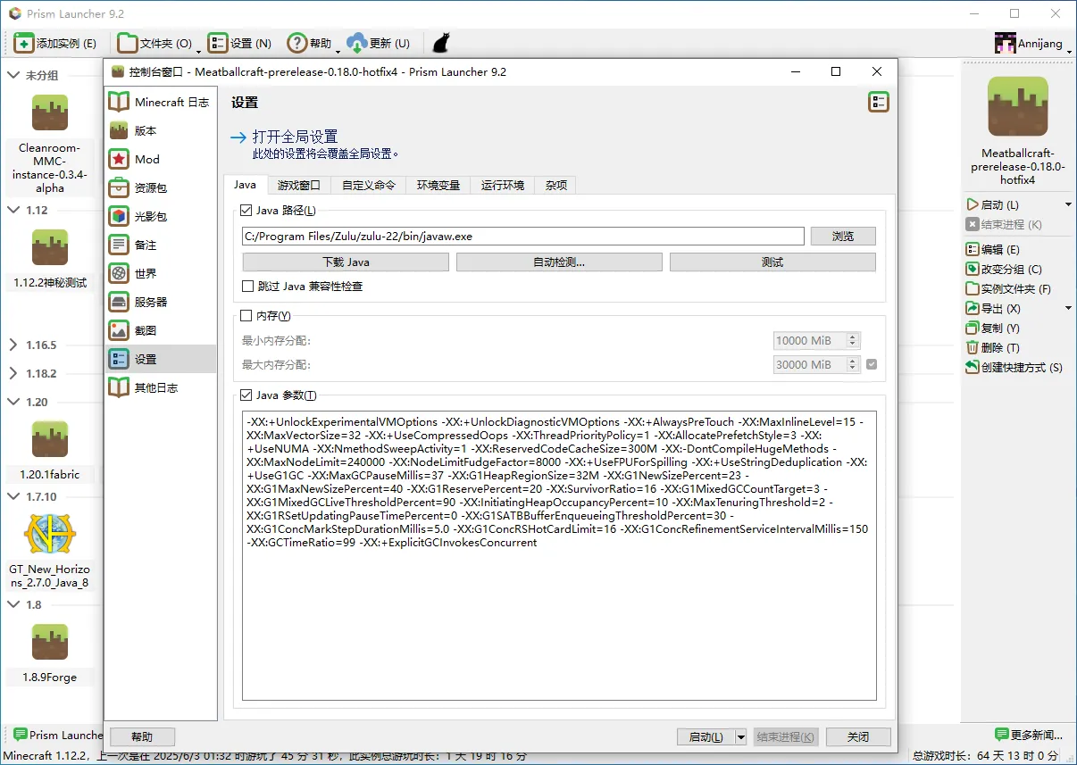Viewport: 1077px width, 765px height.
Task: Click in Java path input field
Action: pyautogui.click(x=523, y=236)
